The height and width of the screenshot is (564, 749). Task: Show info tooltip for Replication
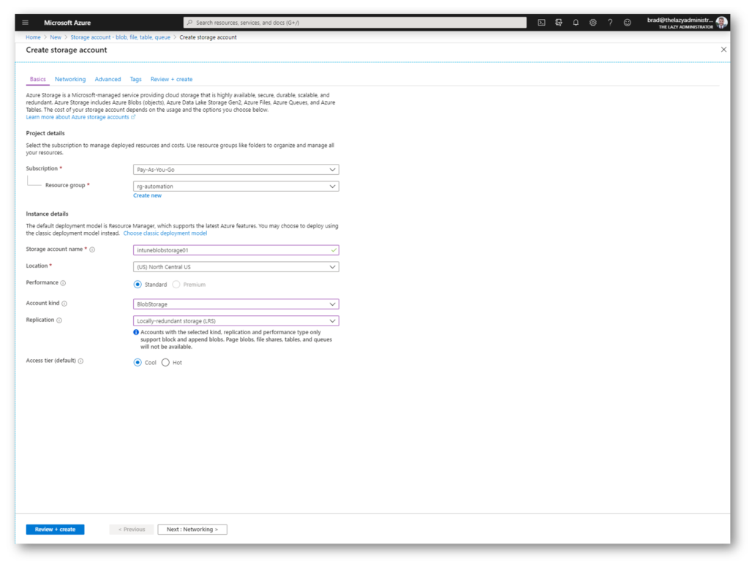59,320
